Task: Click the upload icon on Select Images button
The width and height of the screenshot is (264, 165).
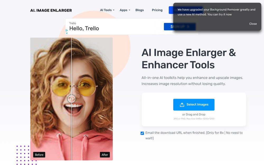Action: (182, 105)
